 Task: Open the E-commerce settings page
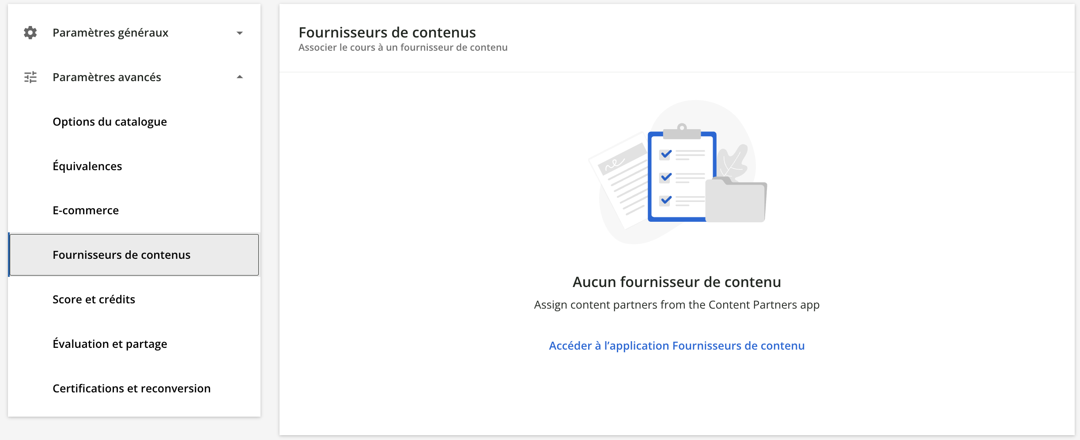coord(86,210)
